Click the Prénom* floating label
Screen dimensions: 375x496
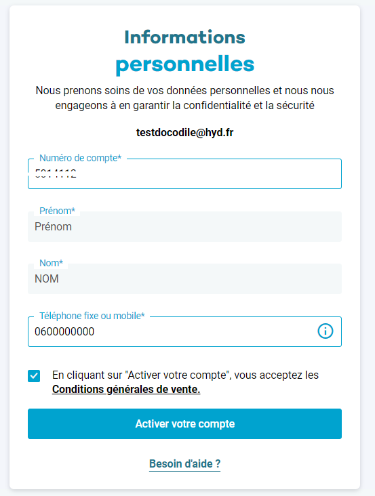[57, 211]
